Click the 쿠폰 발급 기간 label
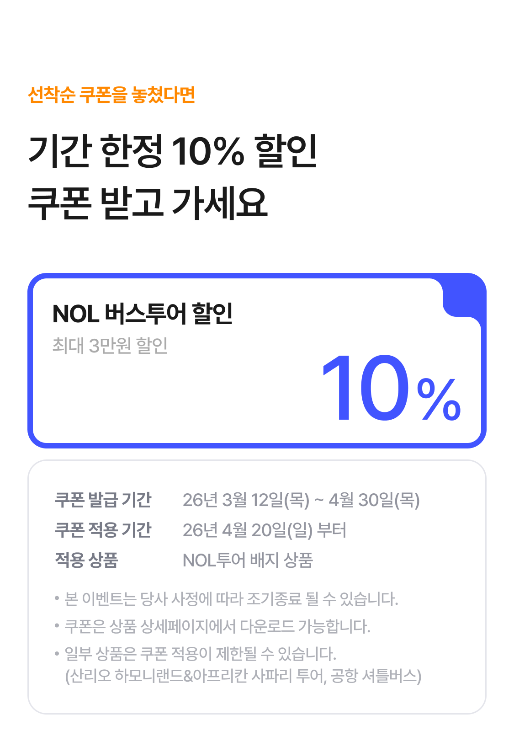This screenshot has width=514, height=731. click(x=103, y=500)
